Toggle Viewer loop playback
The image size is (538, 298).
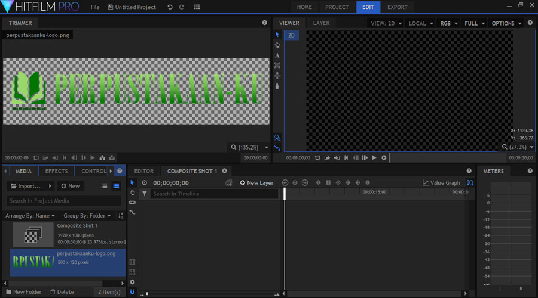[318, 158]
